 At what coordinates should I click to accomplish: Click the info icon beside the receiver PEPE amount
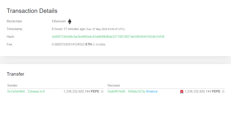coord(223,92)
